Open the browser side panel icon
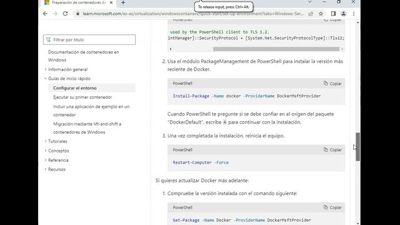The width and height of the screenshot is (400, 225). 333,14
